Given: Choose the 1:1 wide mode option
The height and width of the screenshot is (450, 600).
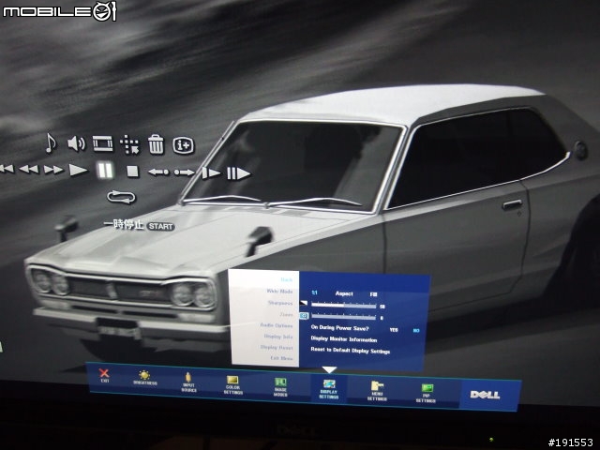Looking at the screenshot, I should 315,292.
